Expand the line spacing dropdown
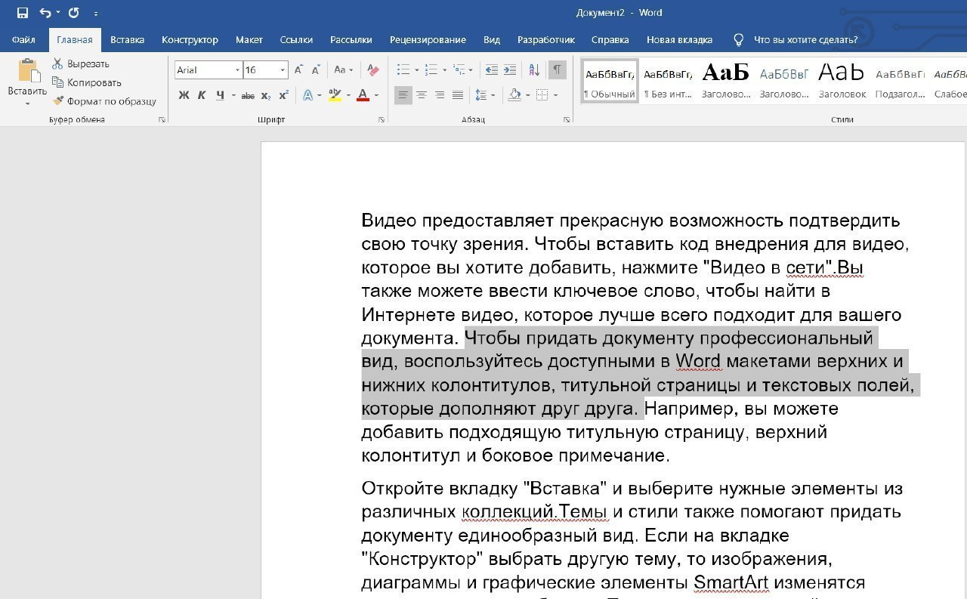The image size is (967, 599). coord(493,95)
